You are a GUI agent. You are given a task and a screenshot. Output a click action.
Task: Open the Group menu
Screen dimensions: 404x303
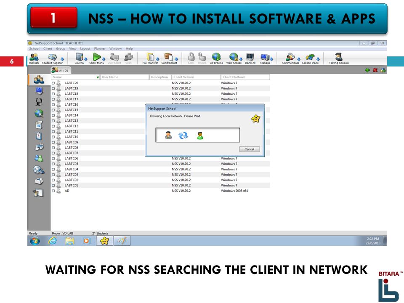click(61, 48)
